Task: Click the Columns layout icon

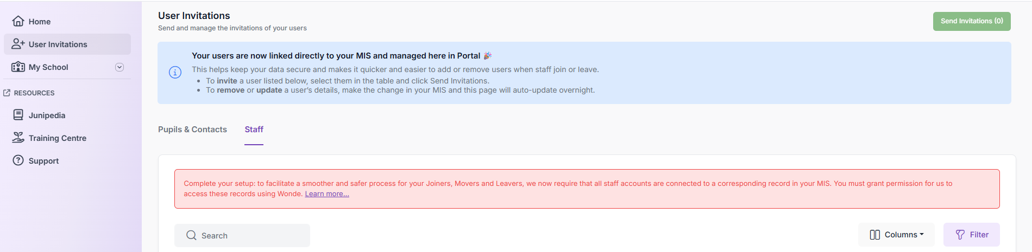Action: tap(874, 235)
